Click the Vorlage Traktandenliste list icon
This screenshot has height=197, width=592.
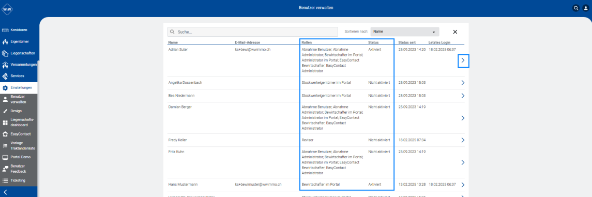coord(5,145)
